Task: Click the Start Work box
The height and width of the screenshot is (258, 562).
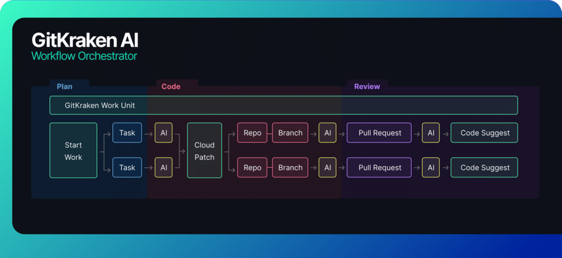Action: click(x=73, y=150)
